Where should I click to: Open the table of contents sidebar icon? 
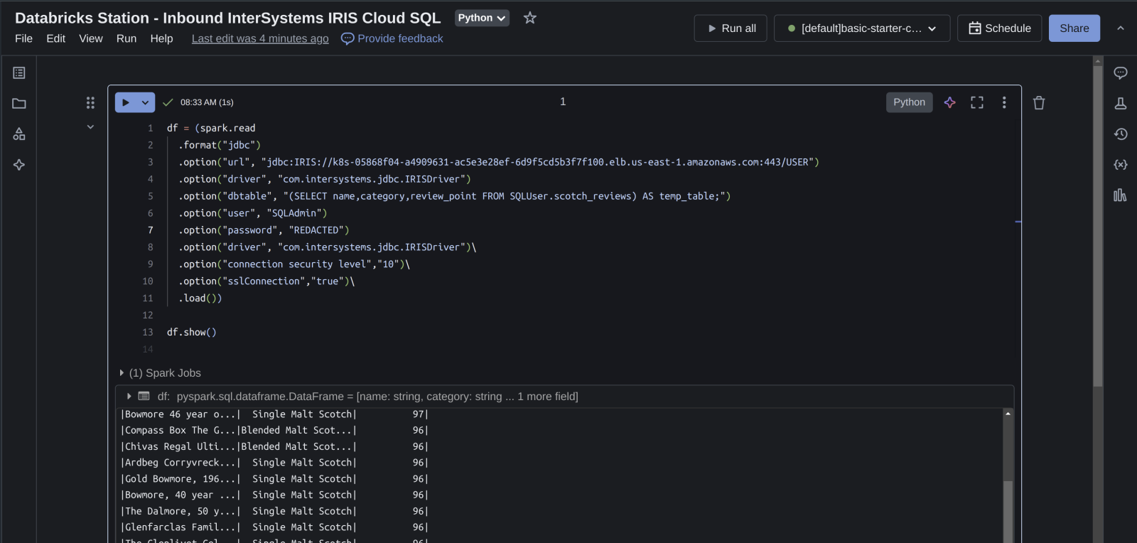pyautogui.click(x=19, y=73)
